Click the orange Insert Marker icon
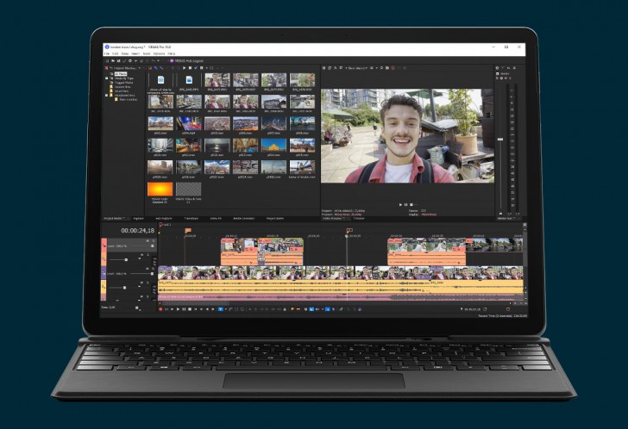Screen dimensions: 628x429 (292, 309)
